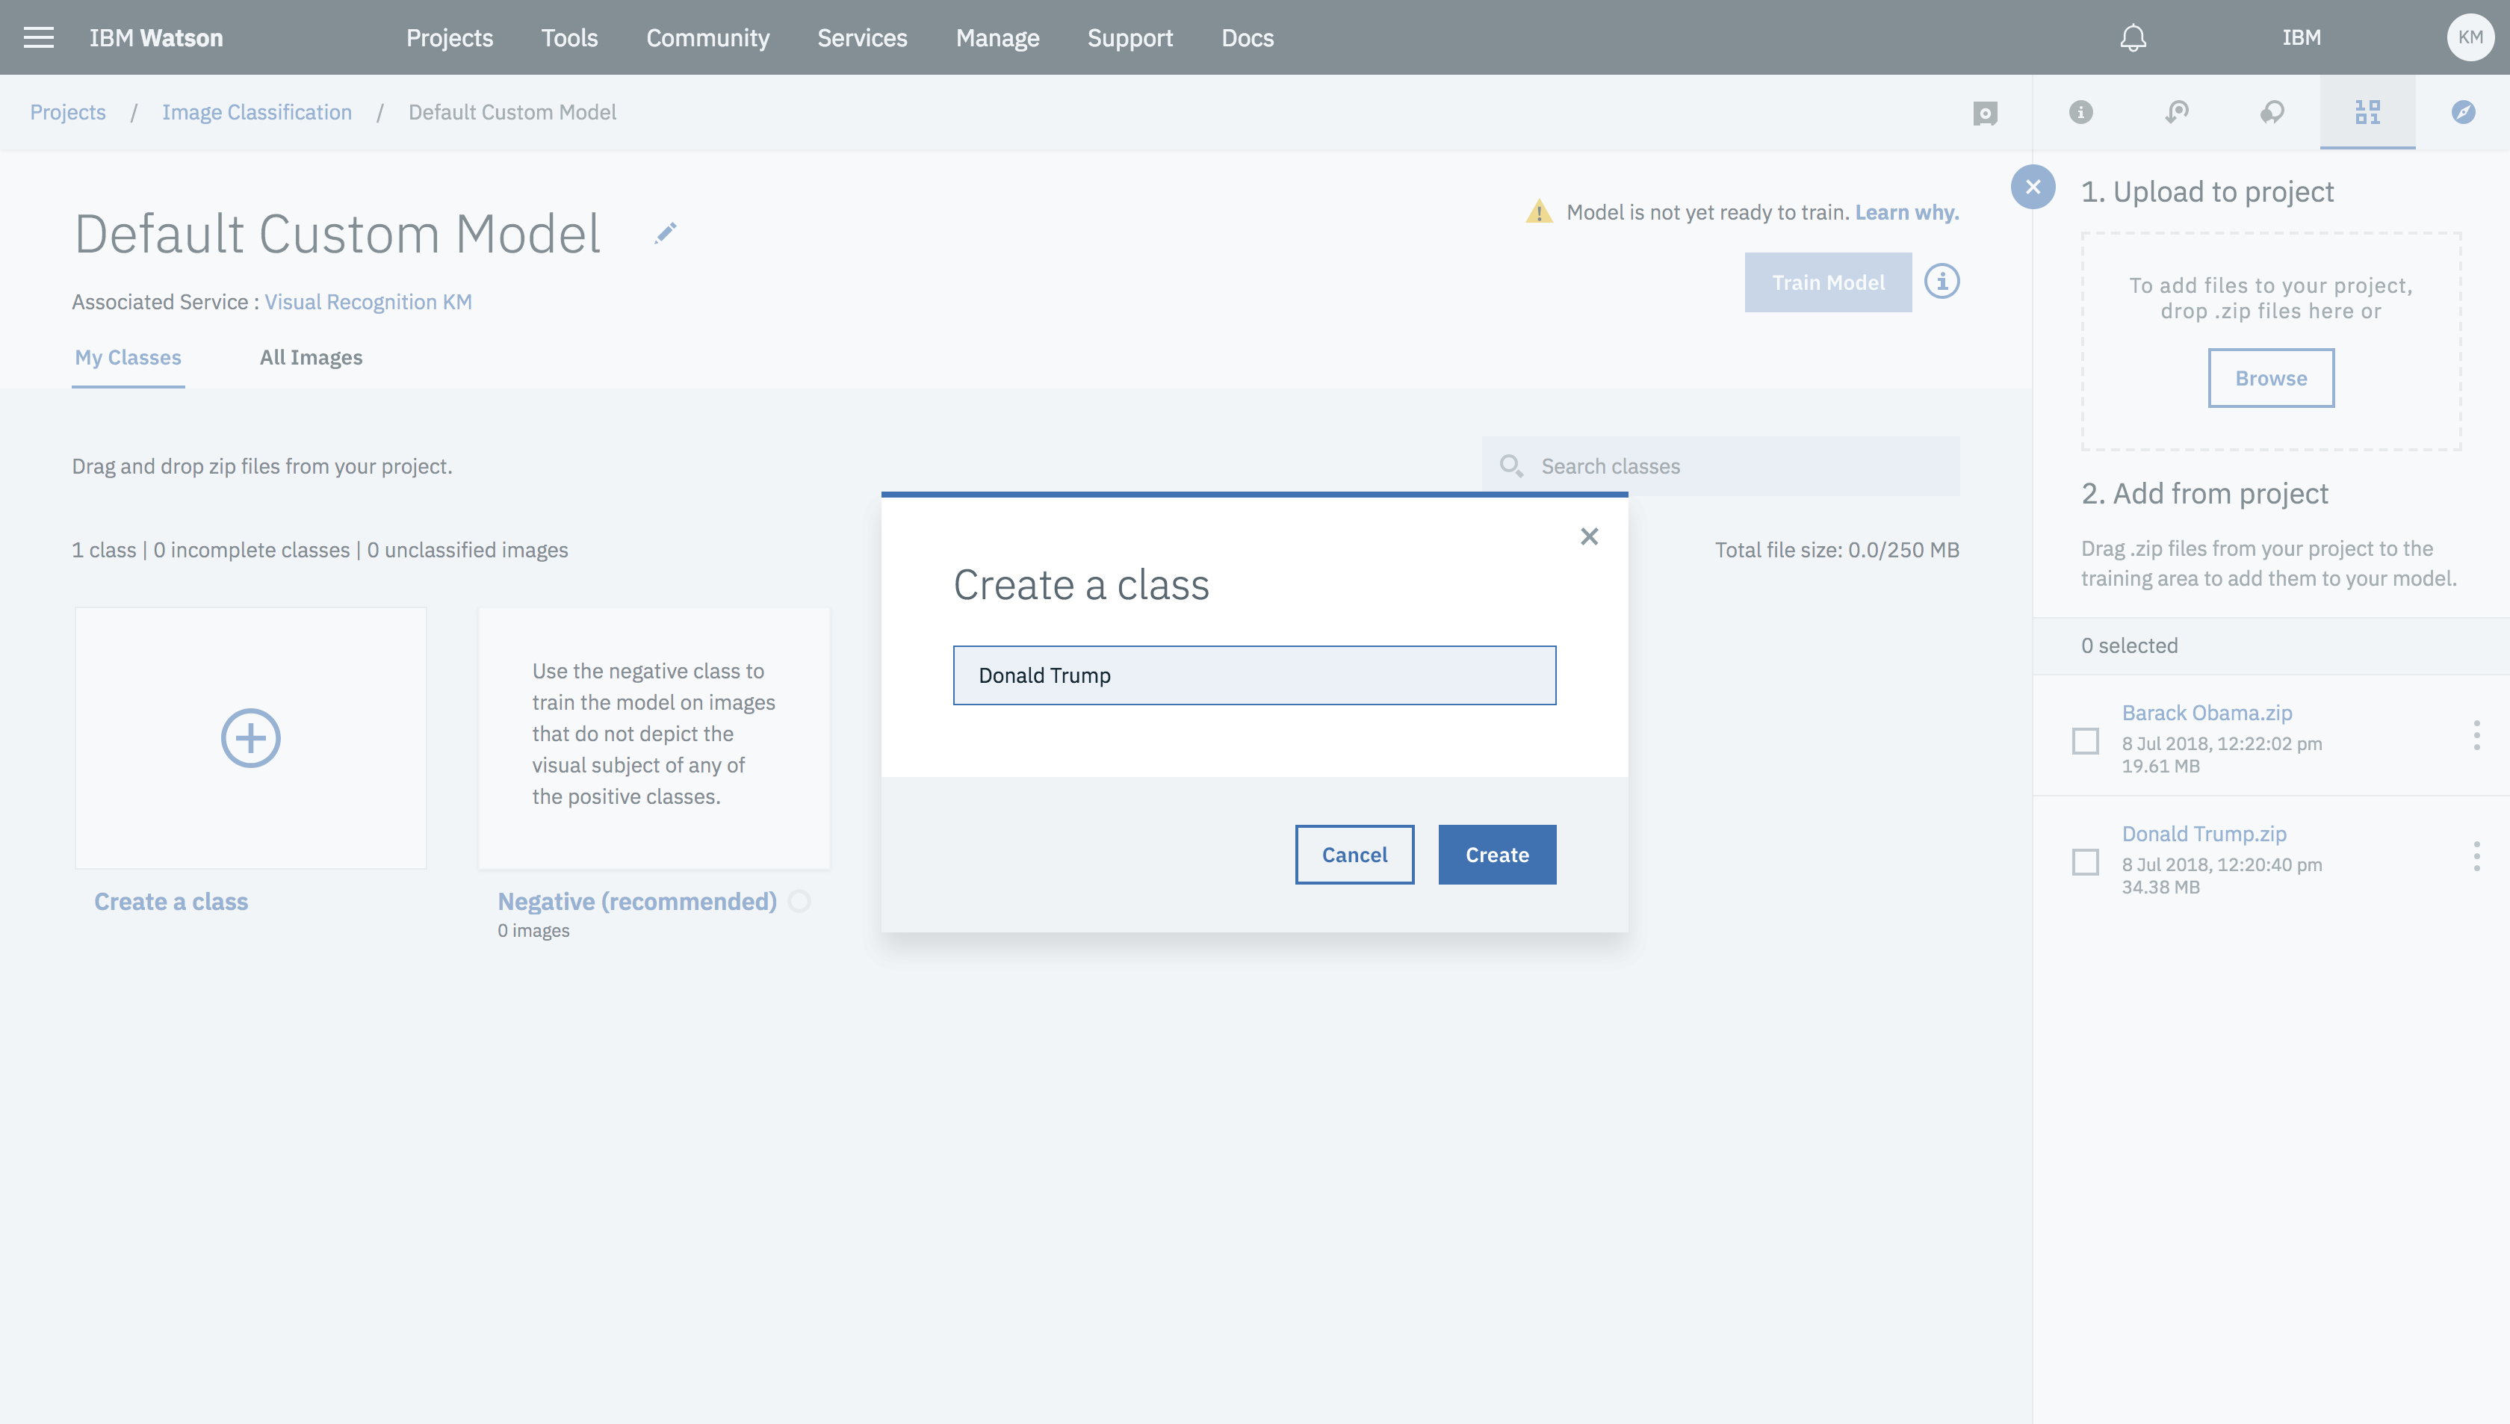Open the data assets grid panel icon

click(x=2367, y=113)
